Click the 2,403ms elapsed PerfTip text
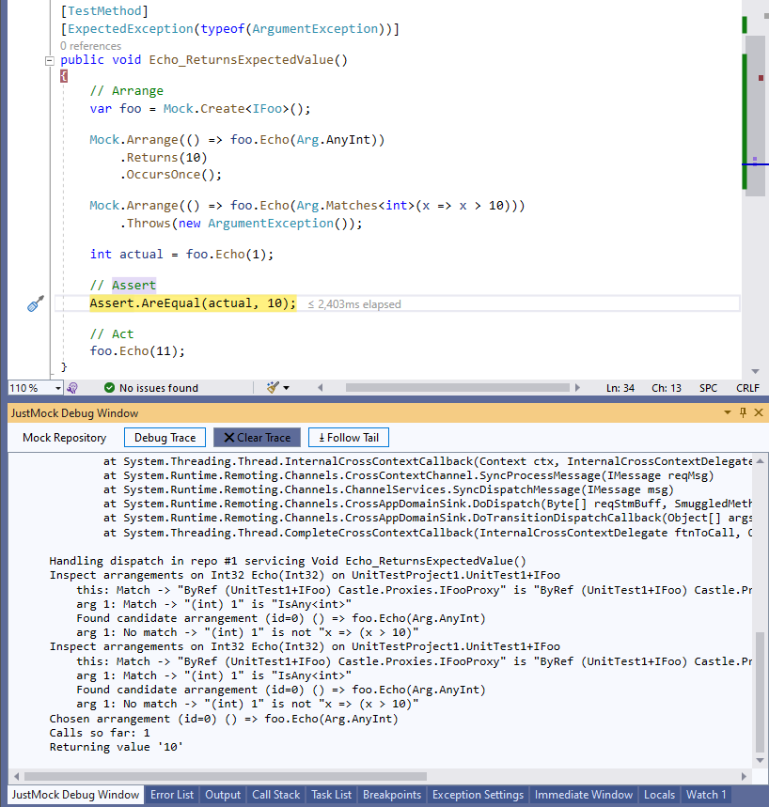 [355, 303]
